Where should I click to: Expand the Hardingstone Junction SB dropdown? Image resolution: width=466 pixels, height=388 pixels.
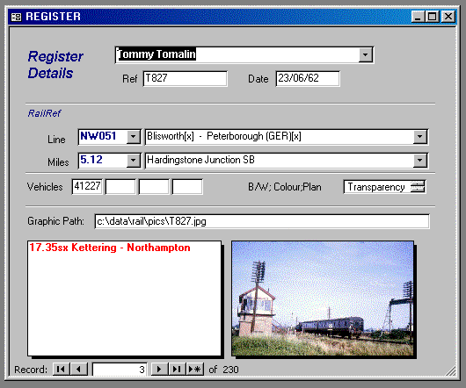coord(420,161)
